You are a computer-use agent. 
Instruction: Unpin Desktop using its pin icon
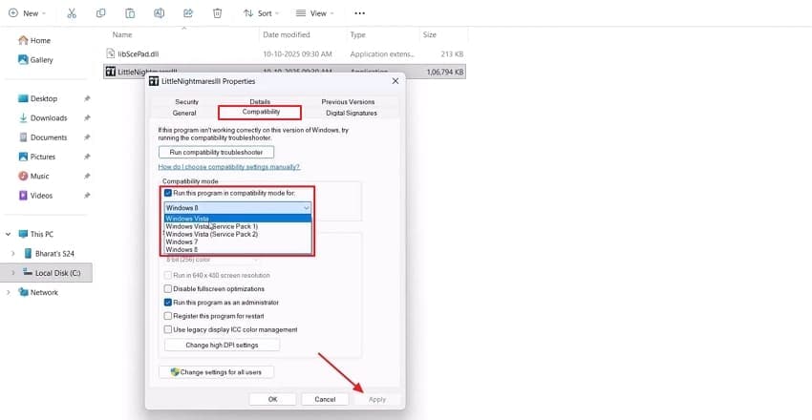click(87, 98)
